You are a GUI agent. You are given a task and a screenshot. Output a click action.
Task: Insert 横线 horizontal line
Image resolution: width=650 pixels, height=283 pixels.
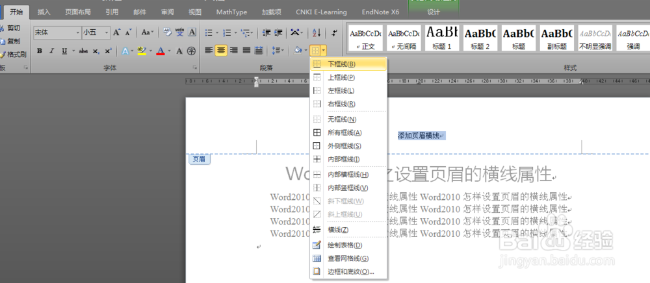348,230
